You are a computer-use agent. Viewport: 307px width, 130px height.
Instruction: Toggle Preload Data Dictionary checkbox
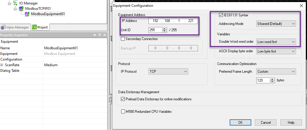123,99
